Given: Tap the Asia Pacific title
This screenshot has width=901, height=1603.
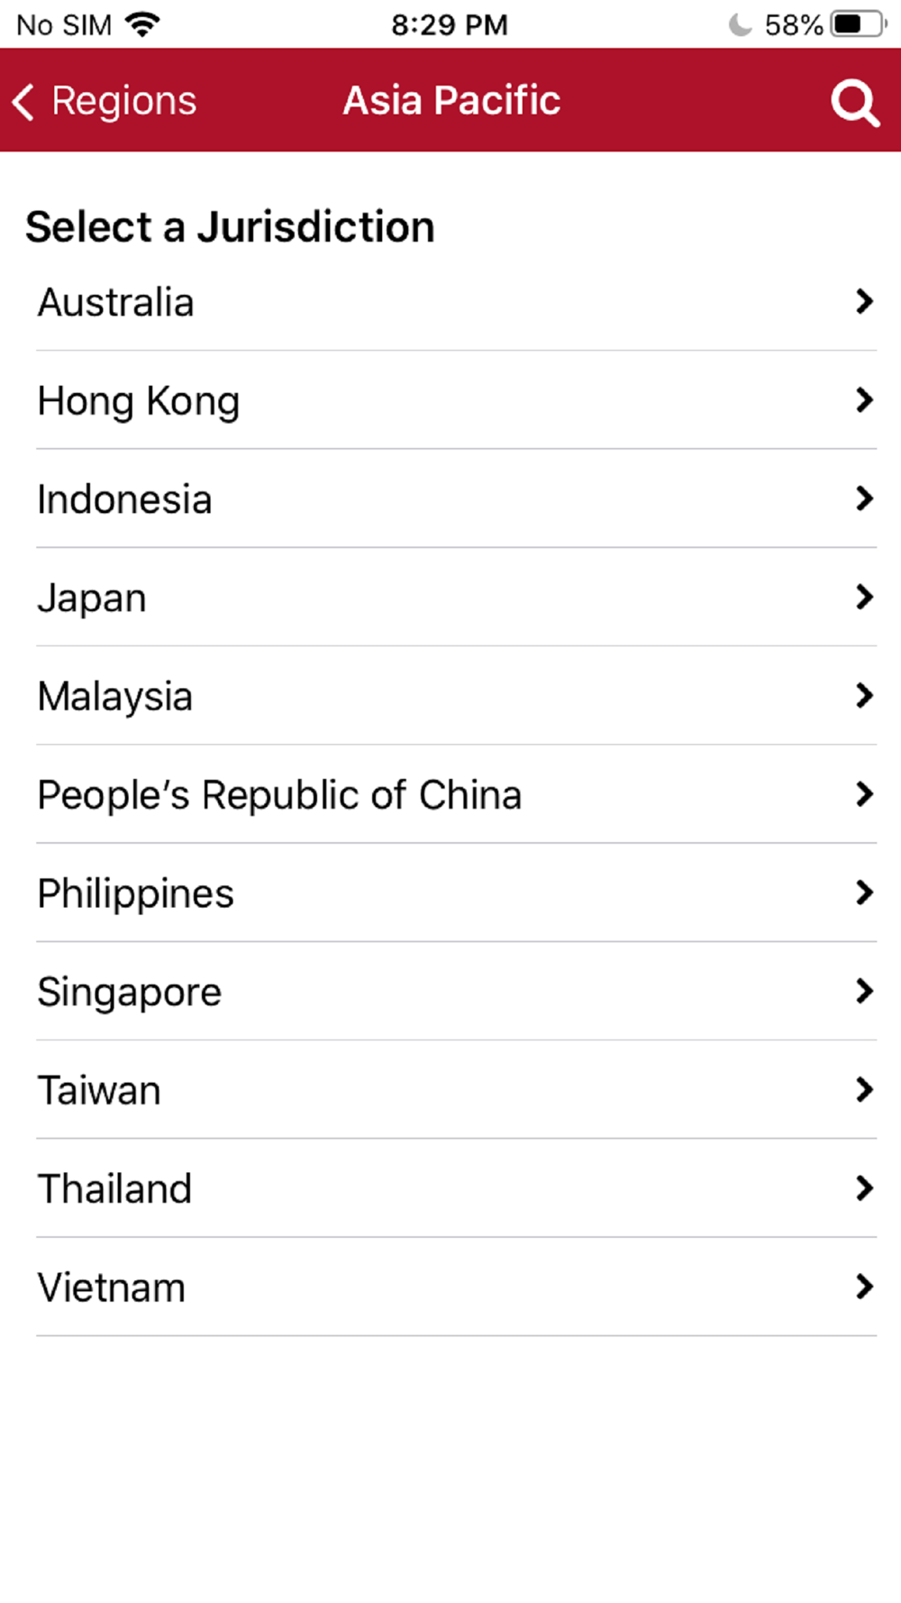Looking at the screenshot, I should pos(451,100).
